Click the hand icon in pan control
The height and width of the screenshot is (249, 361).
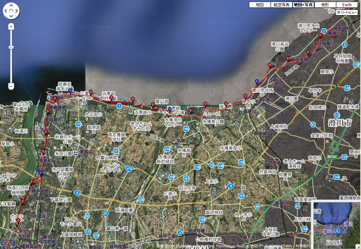coord(11,11)
